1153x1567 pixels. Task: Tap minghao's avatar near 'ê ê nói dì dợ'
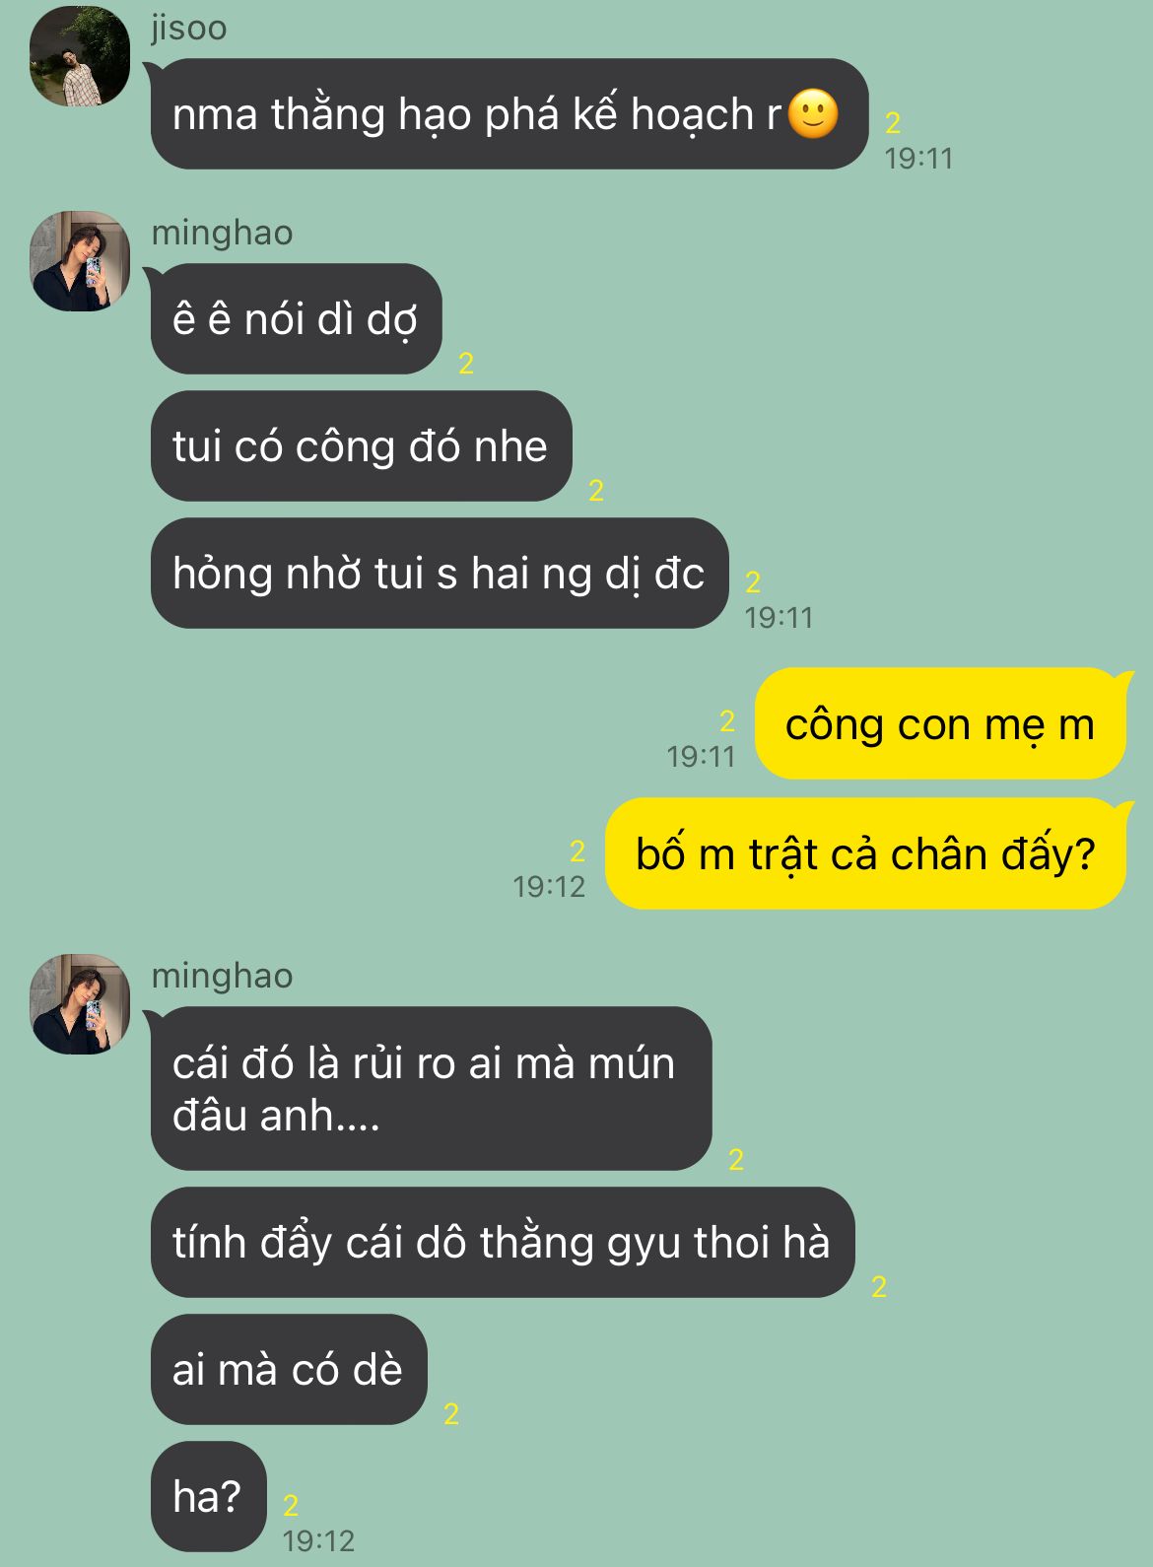coord(80,260)
